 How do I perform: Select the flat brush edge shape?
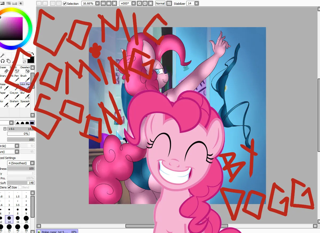[x=32, y=123]
